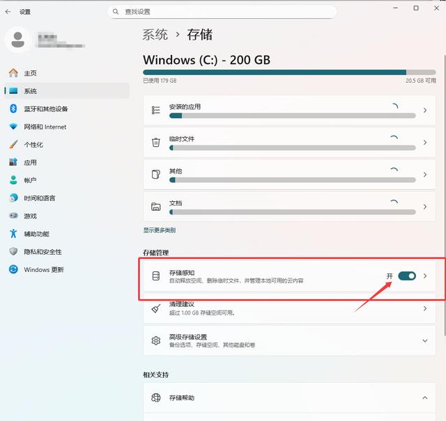Open 时间和语言 from the sidebar
The width and height of the screenshot is (446, 421).
click(x=67, y=198)
